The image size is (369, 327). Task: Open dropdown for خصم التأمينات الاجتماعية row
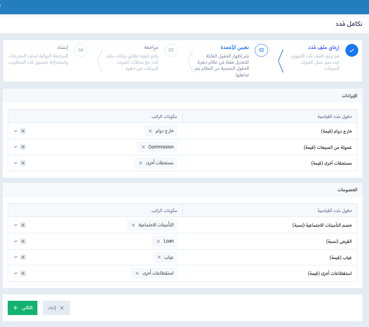coord(15,225)
